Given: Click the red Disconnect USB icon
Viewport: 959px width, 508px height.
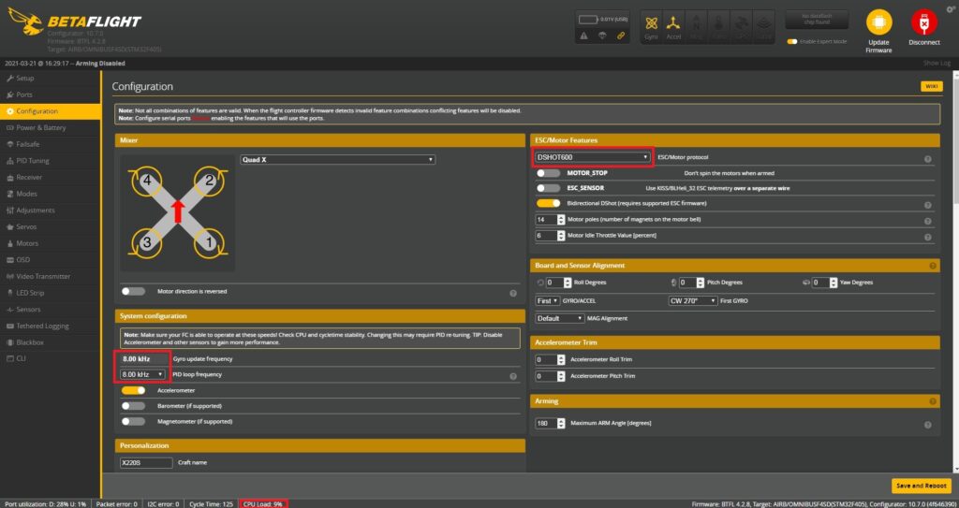Looking at the screenshot, I should pyautogui.click(x=923, y=23).
